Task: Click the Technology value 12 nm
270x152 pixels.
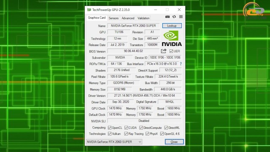Action: click(x=117, y=38)
